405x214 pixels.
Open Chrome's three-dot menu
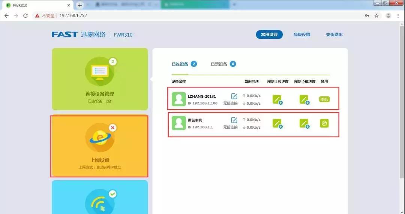398,16
